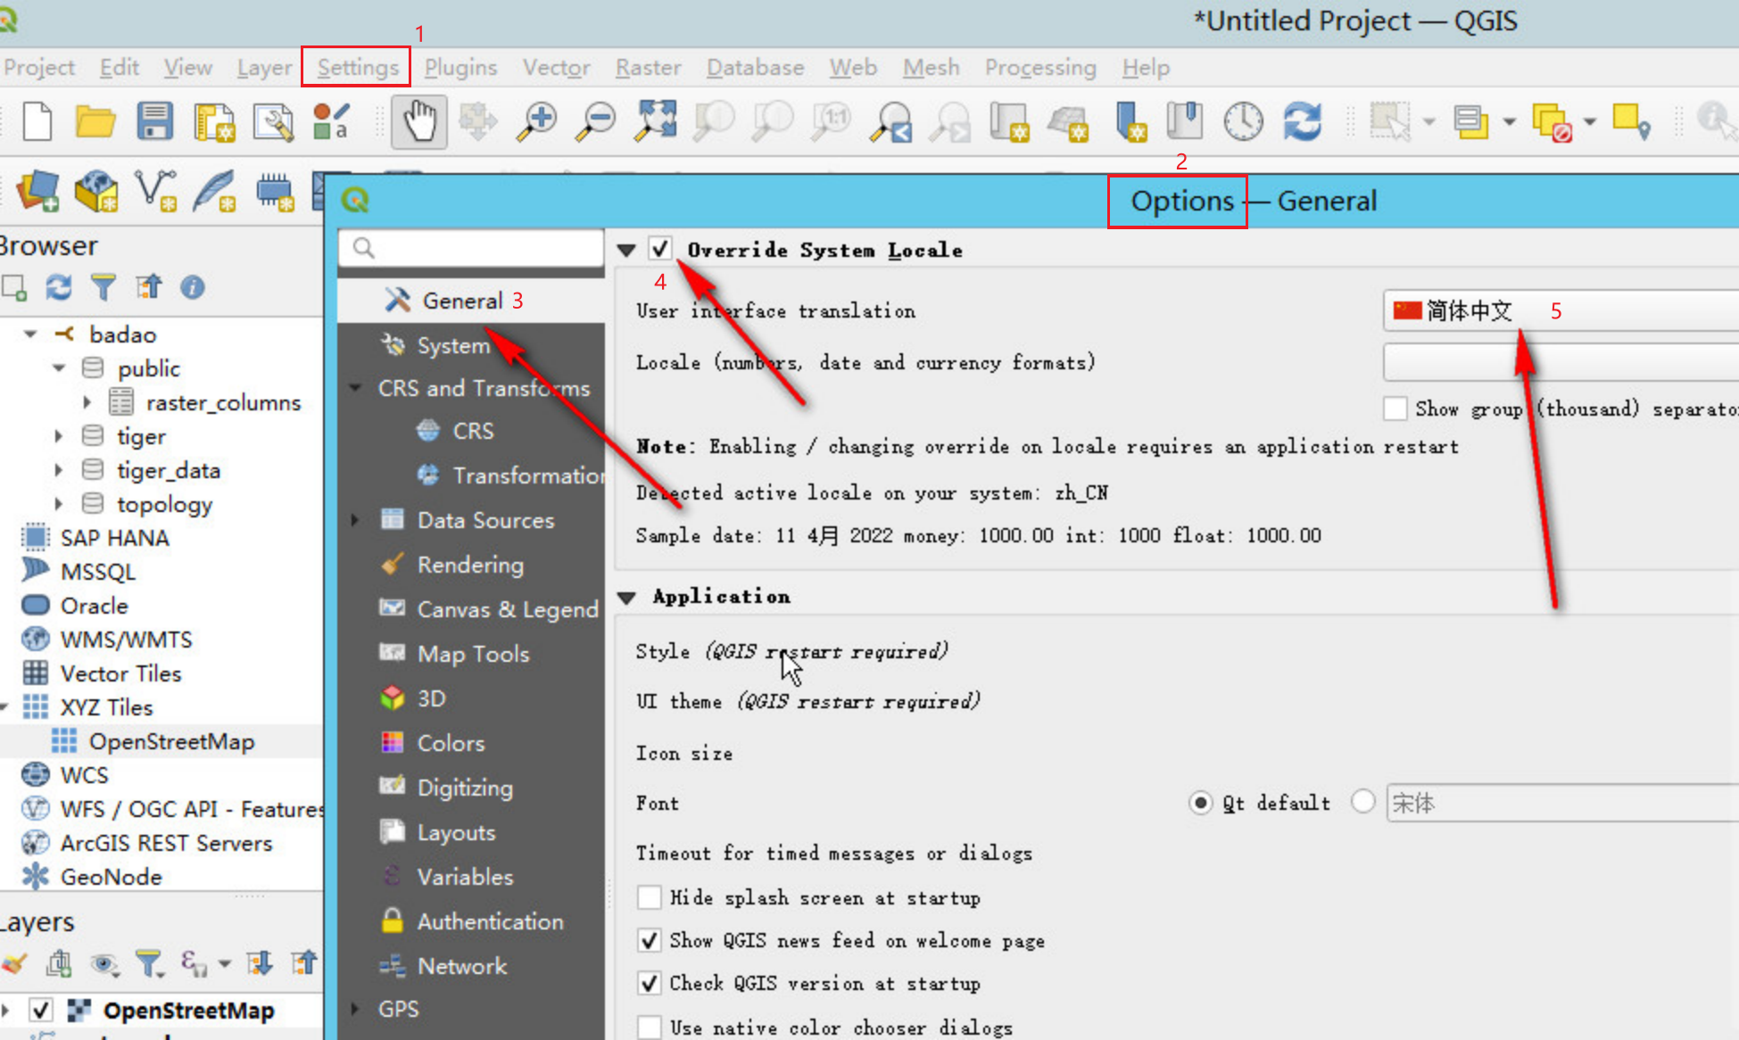
Task: Click the Zoom Last icon
Action: coord(891,122)
